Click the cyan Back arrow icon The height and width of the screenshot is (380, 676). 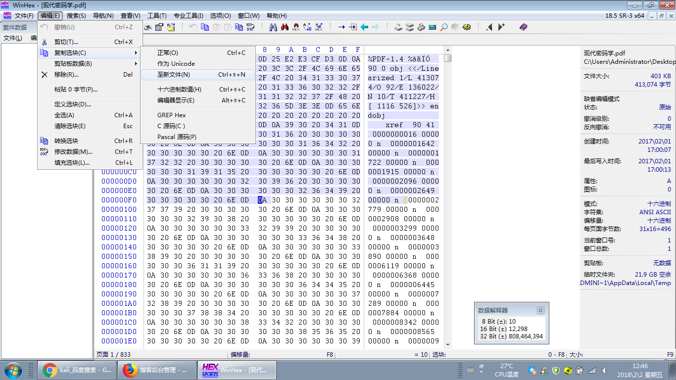pos(364,27)
